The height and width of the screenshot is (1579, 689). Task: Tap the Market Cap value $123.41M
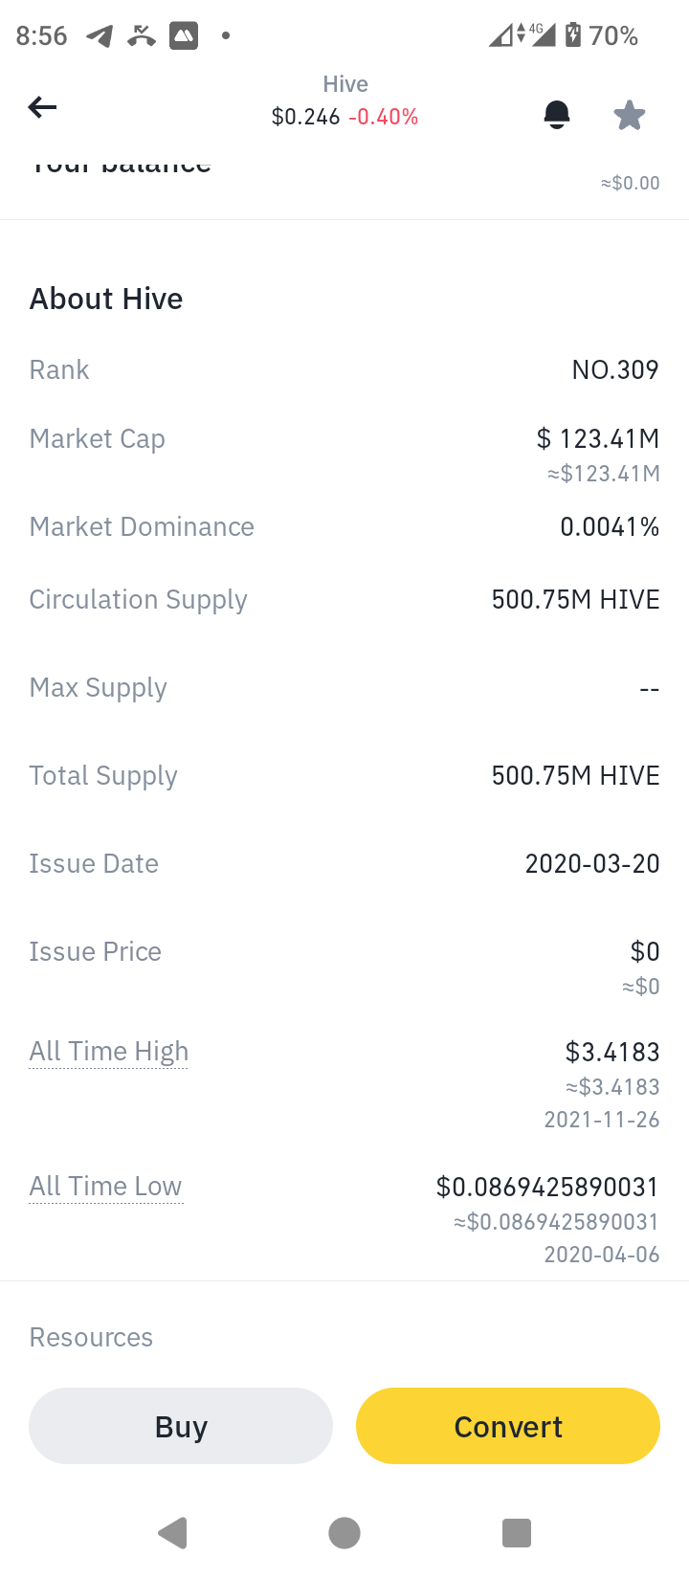point(598,439)
